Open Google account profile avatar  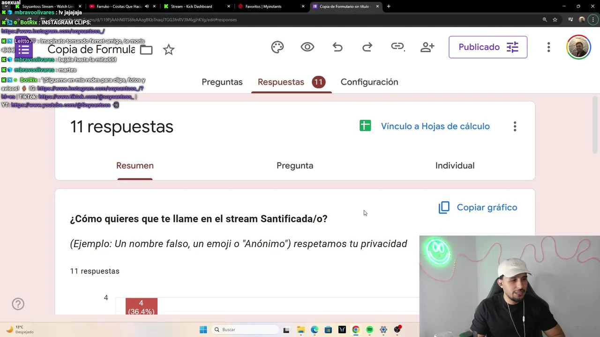578,47
